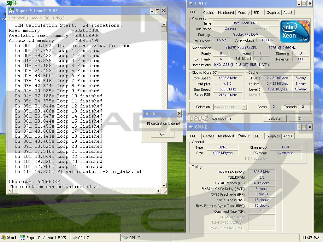Click the CAS# Latency value 6.0 clocks
The height and width of the screenshot is (242, 323).
click(x=261, y=183)
